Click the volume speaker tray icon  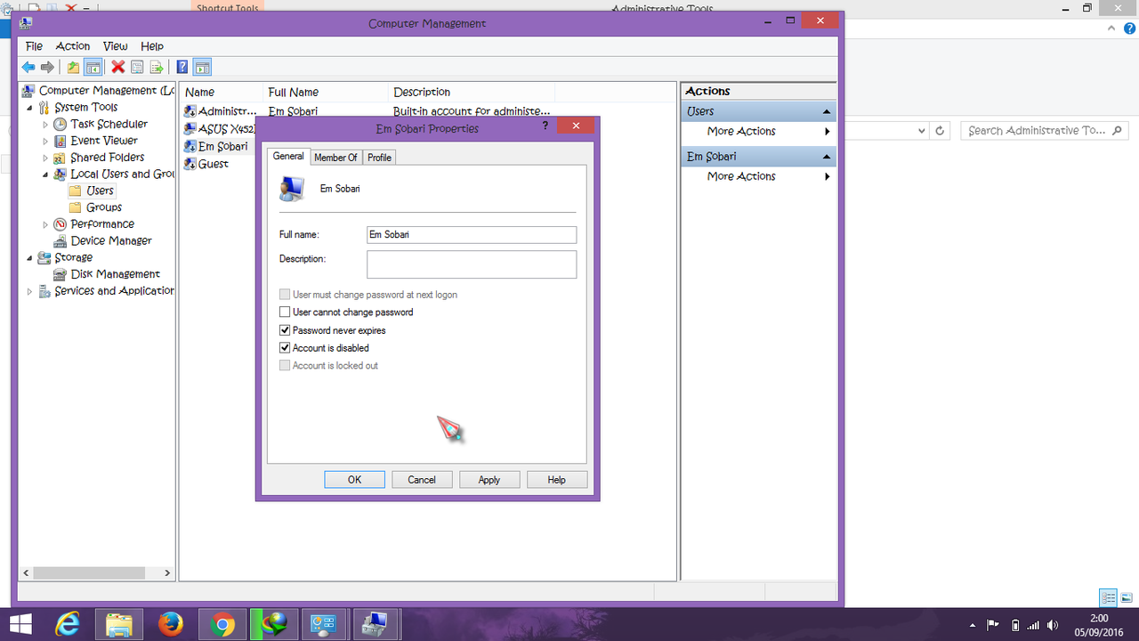1054,625
